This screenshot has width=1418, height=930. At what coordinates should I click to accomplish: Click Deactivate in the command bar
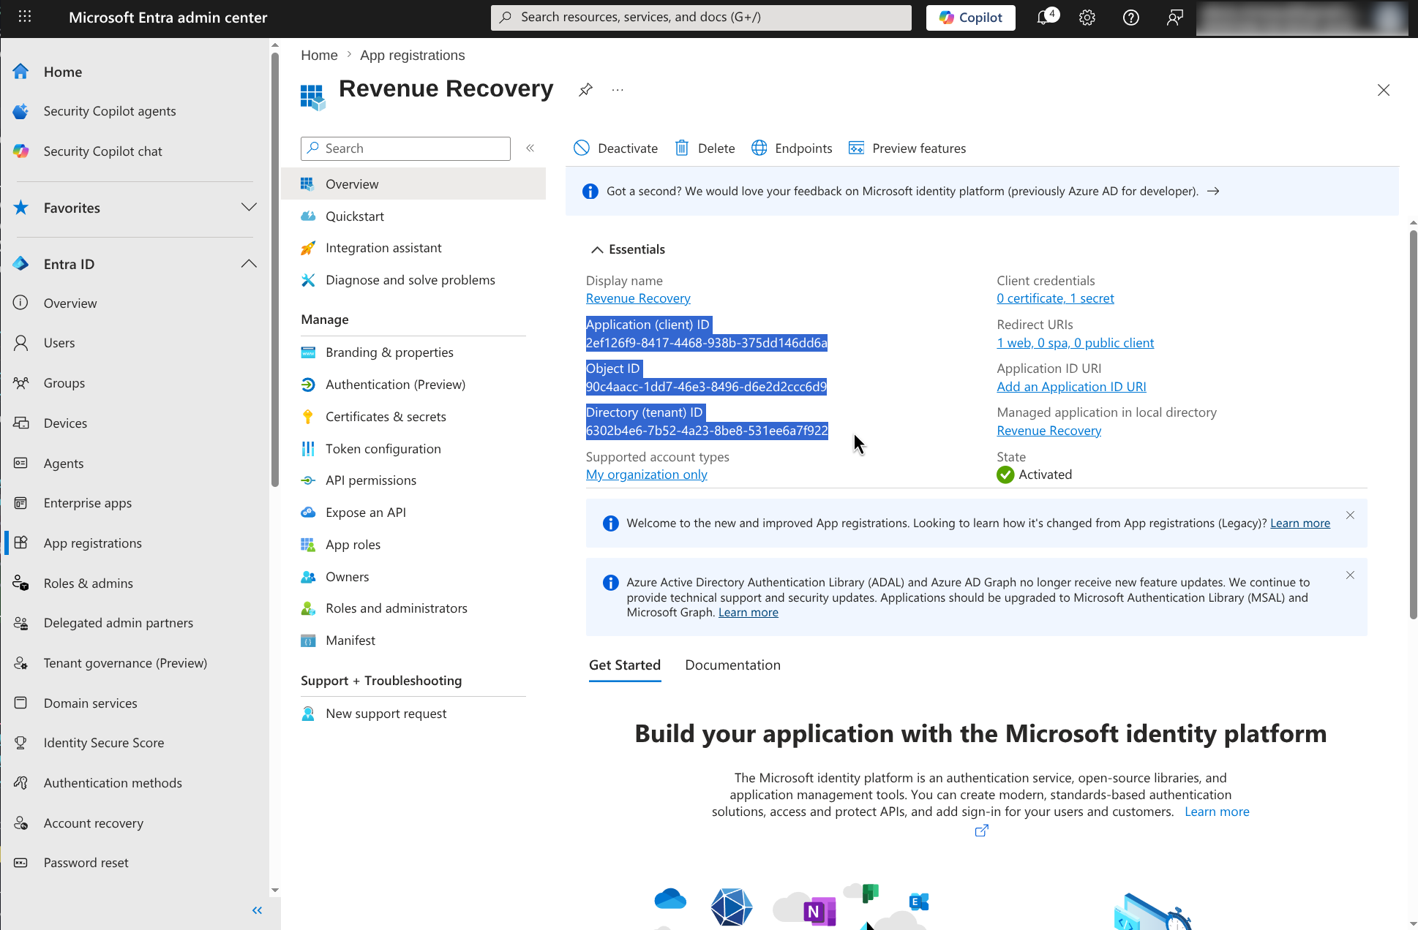pos(615,148)
